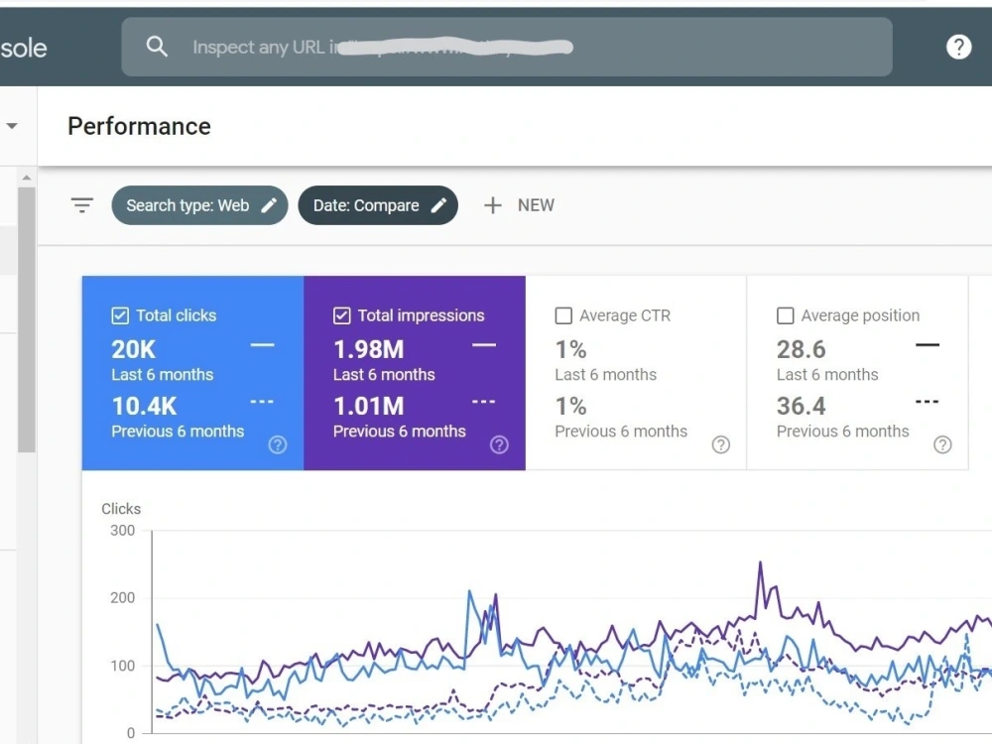992x744 pixels.
Task: Click the plus icon beside NEW
Action: click(x=492, y=205)
